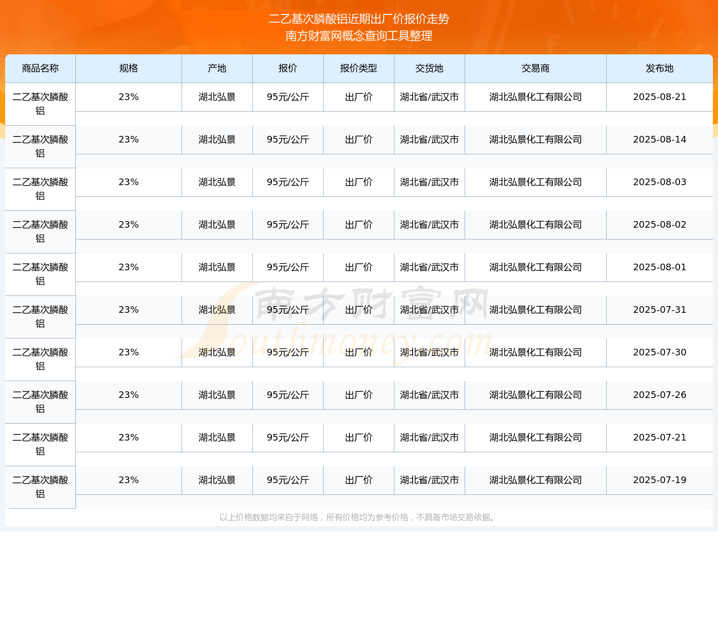The image size is (718, 618).
Task: Click the 2025-08-14 date cell
Action: (x=660, y=139)
